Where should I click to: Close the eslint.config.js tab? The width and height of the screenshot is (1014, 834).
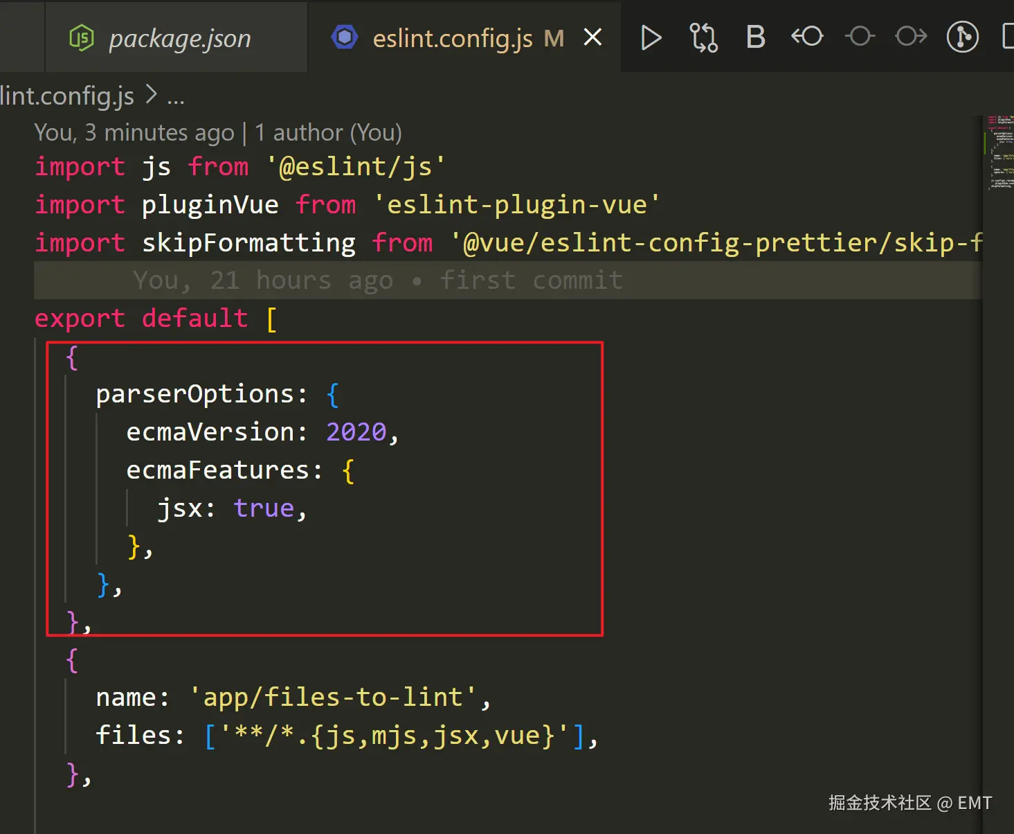tap(592, 37)
